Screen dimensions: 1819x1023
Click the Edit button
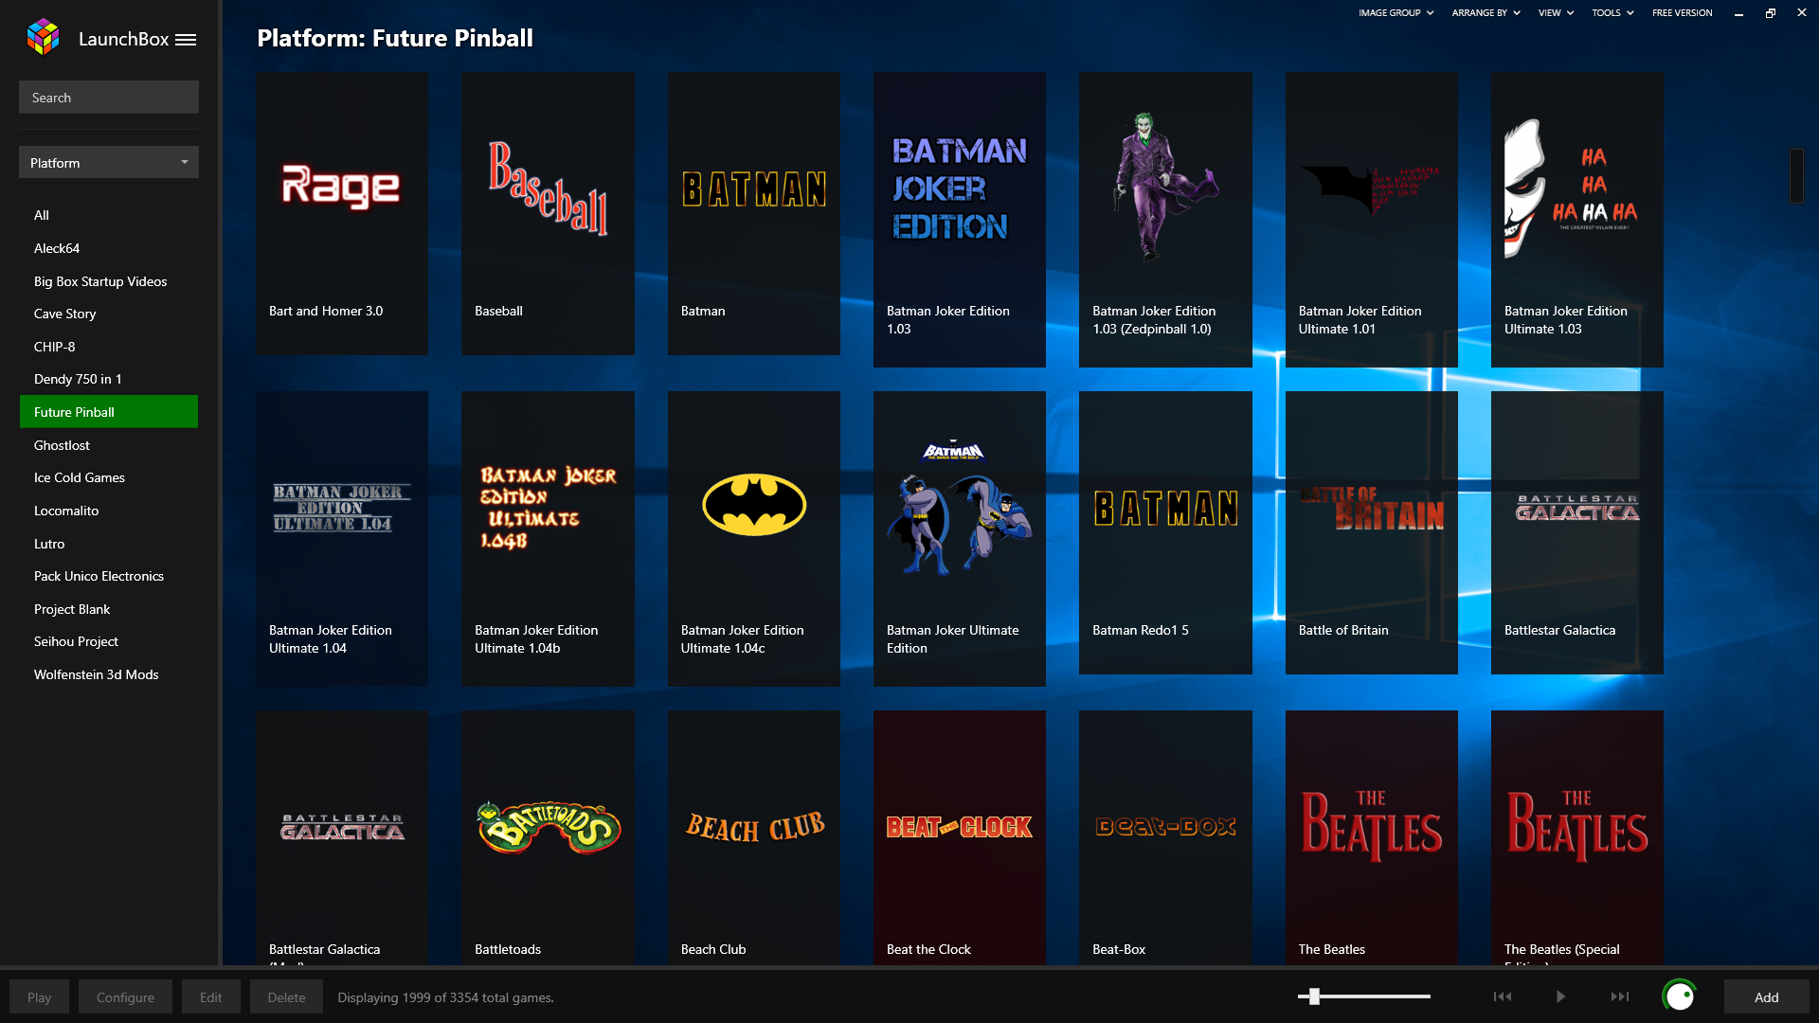[x=210, y=996]
